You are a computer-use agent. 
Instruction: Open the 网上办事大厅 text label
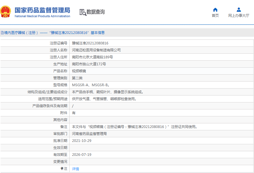239,16
